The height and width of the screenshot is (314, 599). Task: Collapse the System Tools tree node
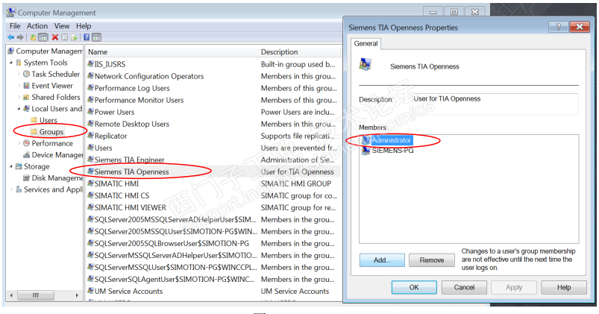tap(11, 63)
